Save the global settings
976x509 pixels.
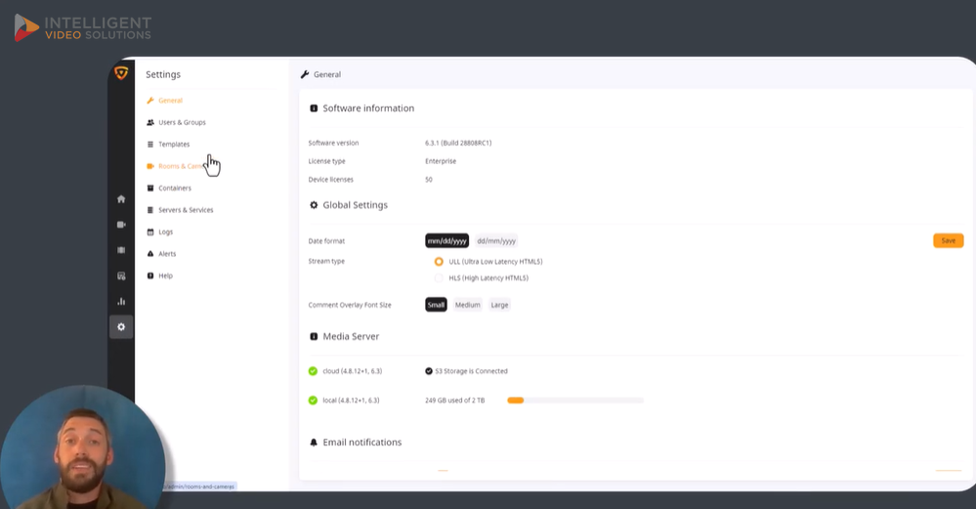click(948, 240)
